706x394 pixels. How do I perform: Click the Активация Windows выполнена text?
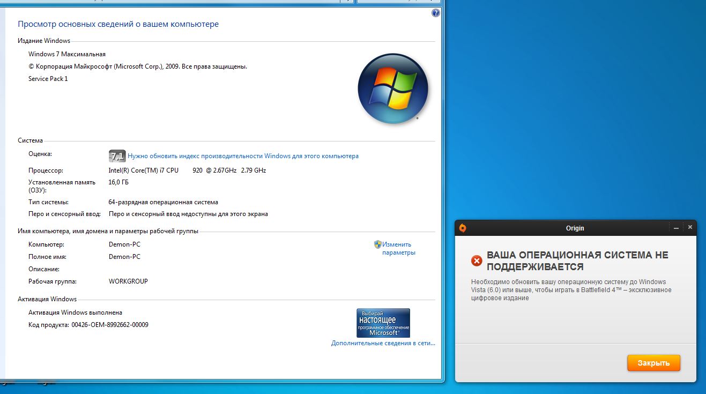click(75, 313)
